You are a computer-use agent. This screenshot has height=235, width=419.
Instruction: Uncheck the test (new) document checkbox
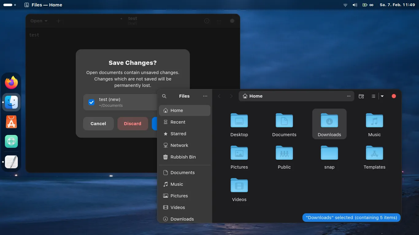[91, 102]
